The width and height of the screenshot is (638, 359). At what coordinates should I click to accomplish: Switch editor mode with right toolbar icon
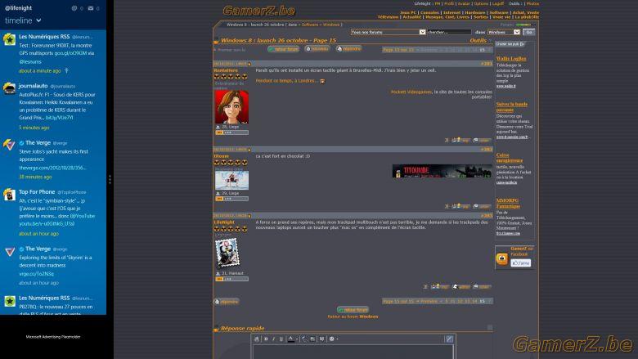point(449,339)
